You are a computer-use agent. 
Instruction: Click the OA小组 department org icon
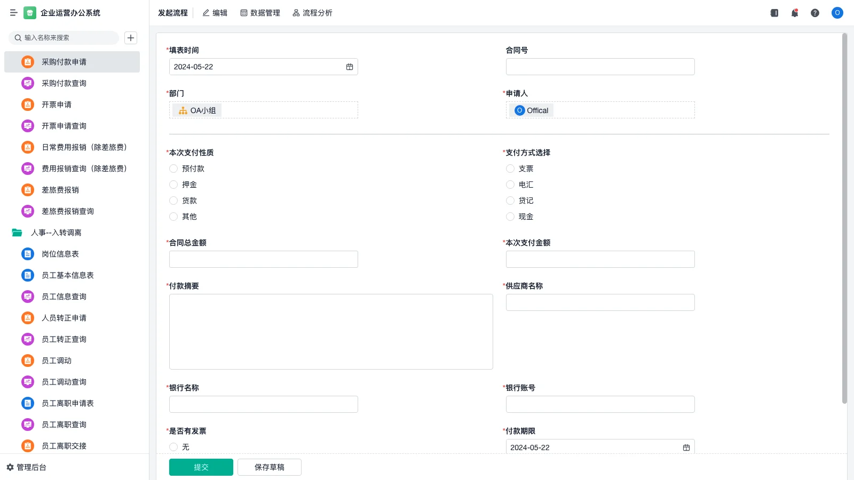pos(182,110)
